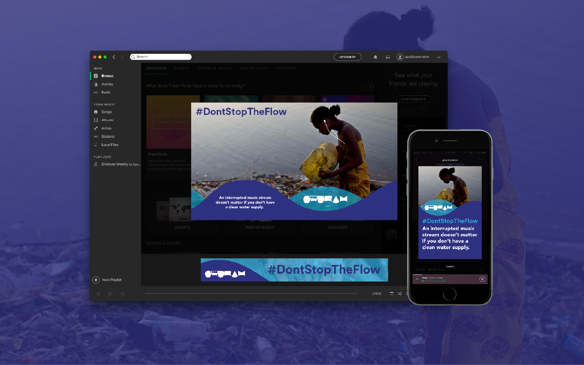Go forward with the right navigation arrow
This screenshot has height=365, width=584.
click(122, 57)
